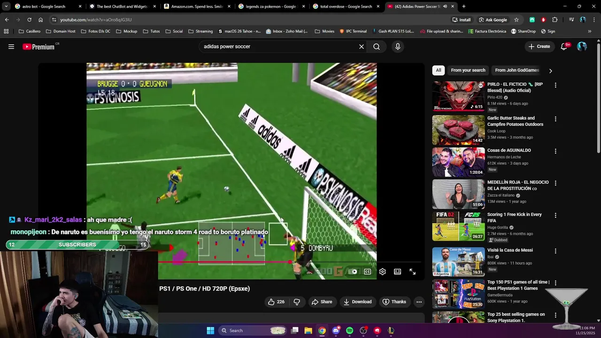Toggle closed captions in the player
This screenshot has width=601, height=338.
tap(368, 271)
